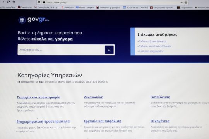Click the gov.gr logo emblem
Image resolution: width=209 pixels, height=139 pixels.
(22, 20)
